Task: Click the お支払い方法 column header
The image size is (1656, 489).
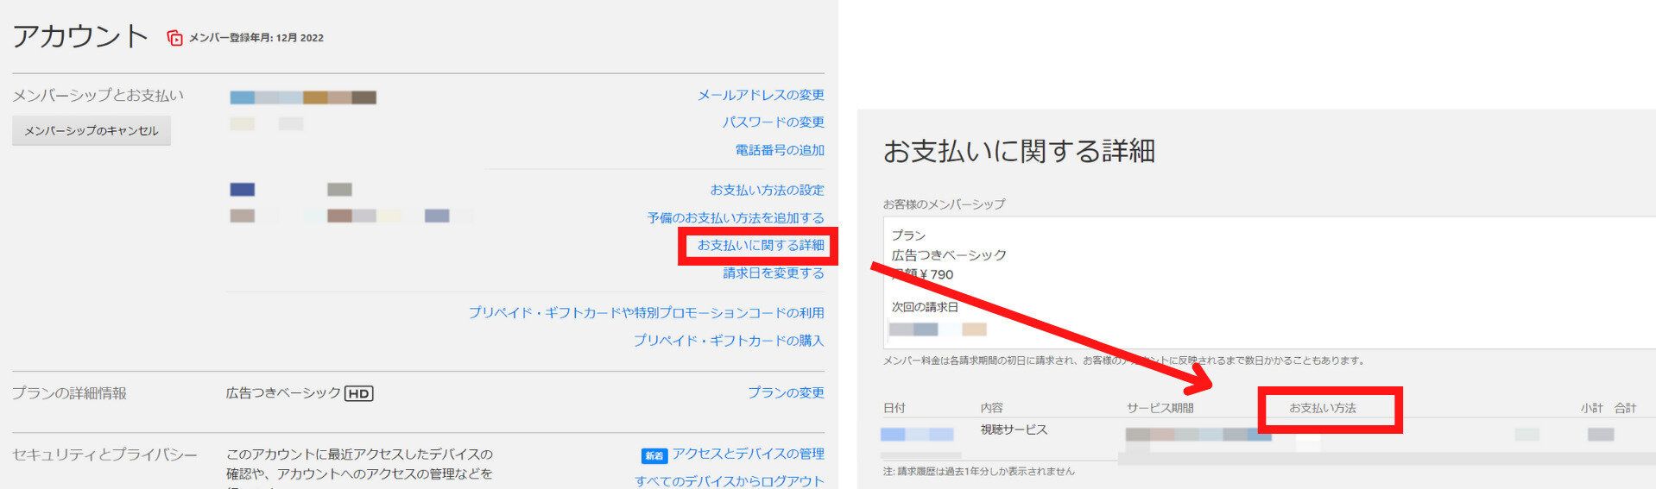Action: coord(1322,408)
